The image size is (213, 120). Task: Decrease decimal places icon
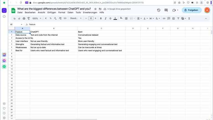tap(55, 18)
